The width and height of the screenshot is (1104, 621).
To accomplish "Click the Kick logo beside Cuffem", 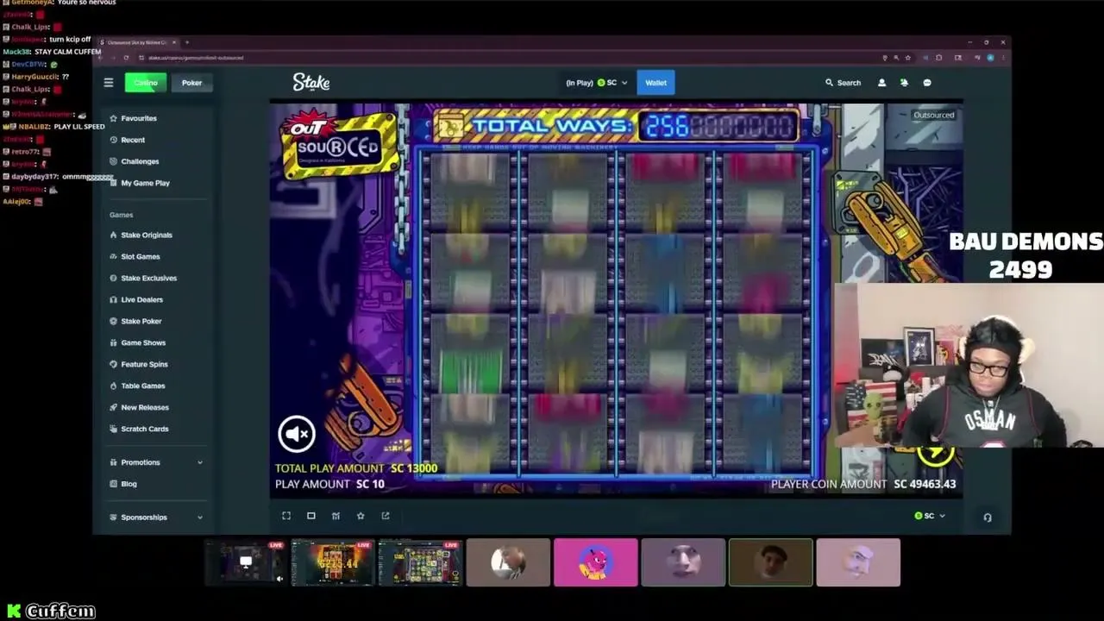I will 12,612.
